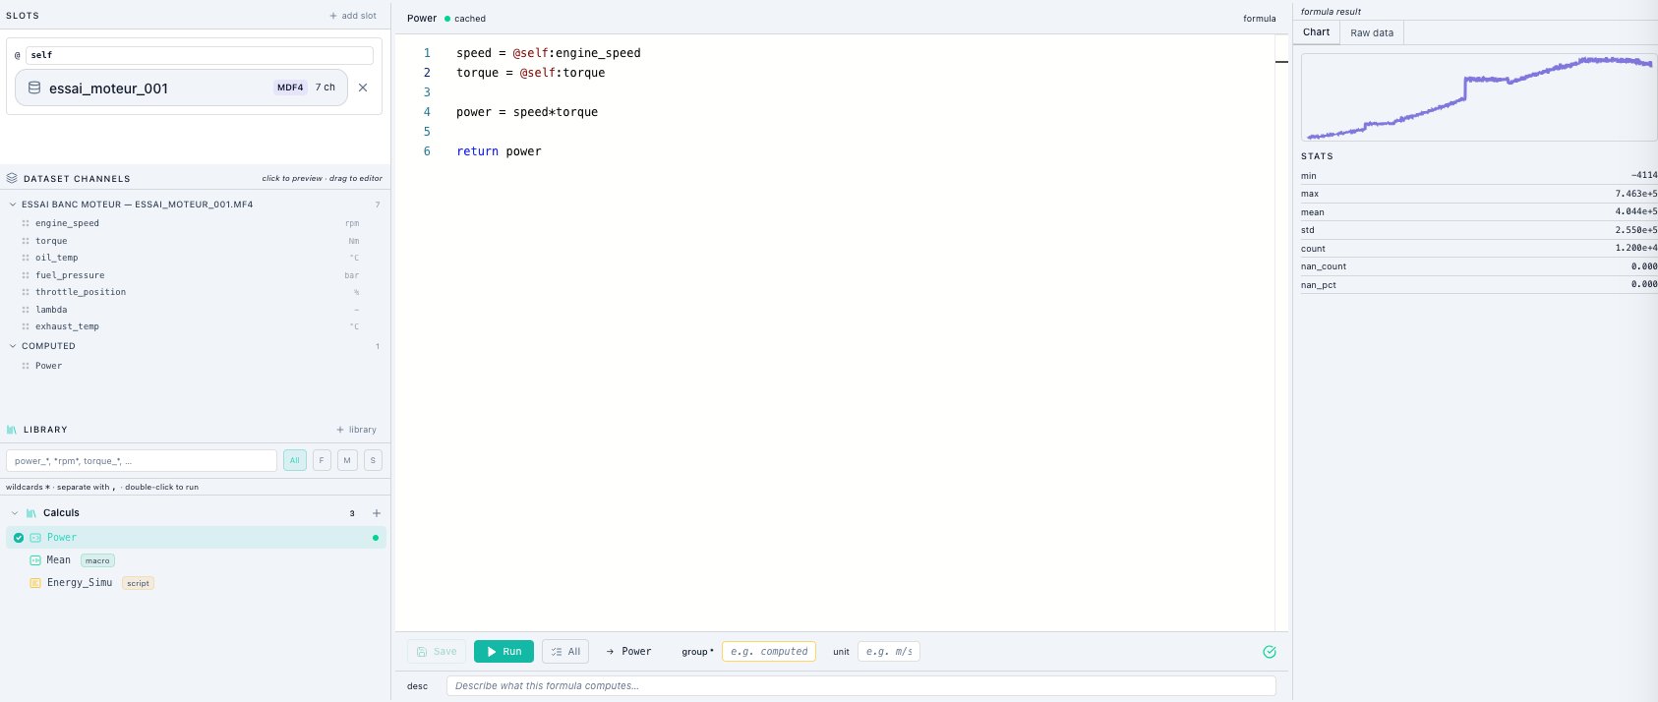Preview the oil_temp channel

(x=57, y=258)
